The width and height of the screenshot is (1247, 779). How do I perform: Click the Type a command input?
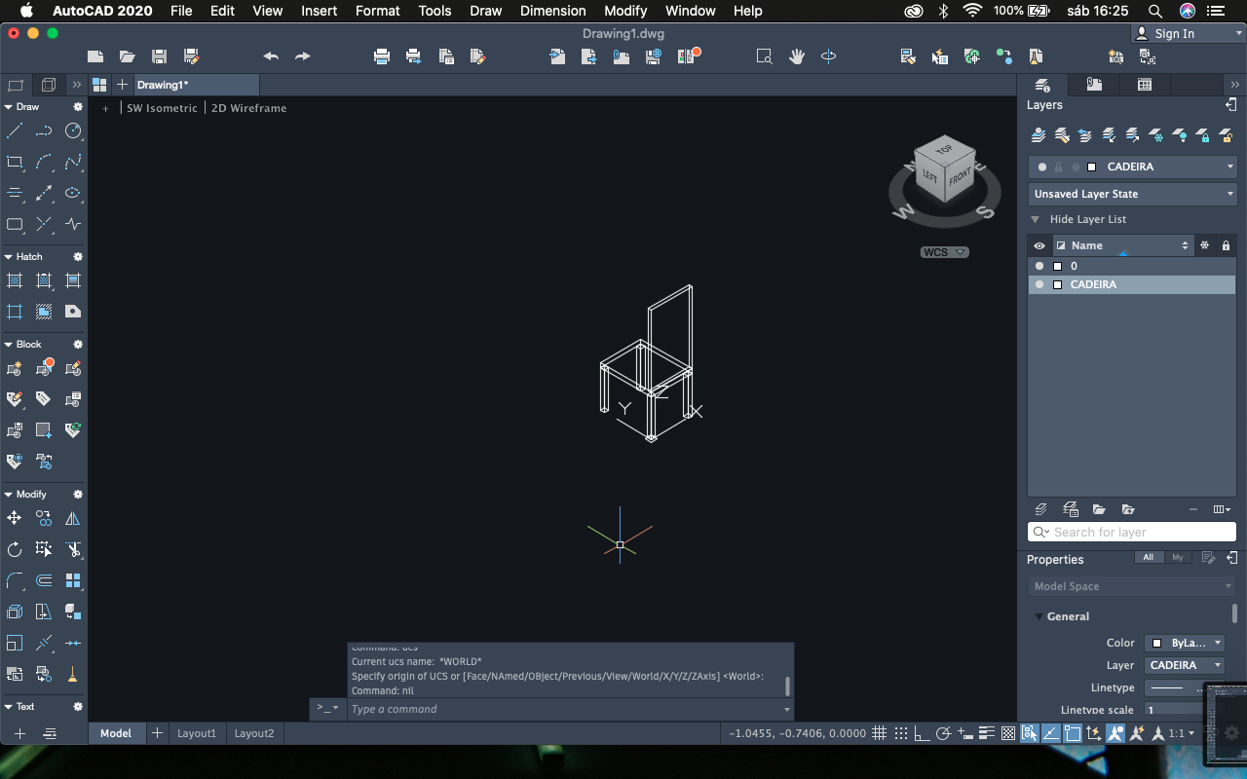(x=570, y=709)
